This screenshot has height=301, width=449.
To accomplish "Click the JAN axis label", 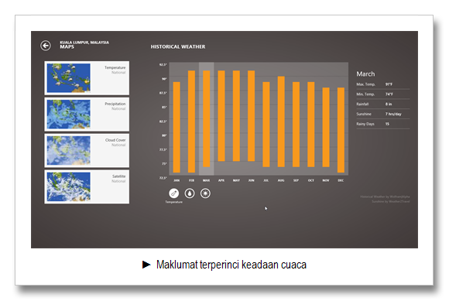I will point(177,180).
